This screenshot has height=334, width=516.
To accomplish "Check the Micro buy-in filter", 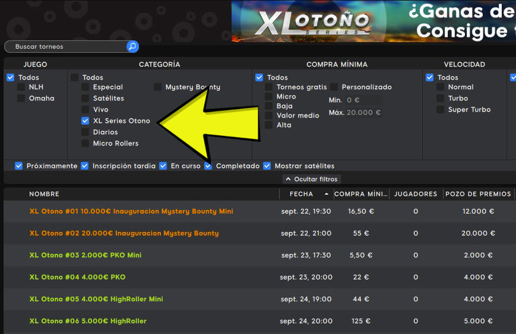I will tap(269, 97).
